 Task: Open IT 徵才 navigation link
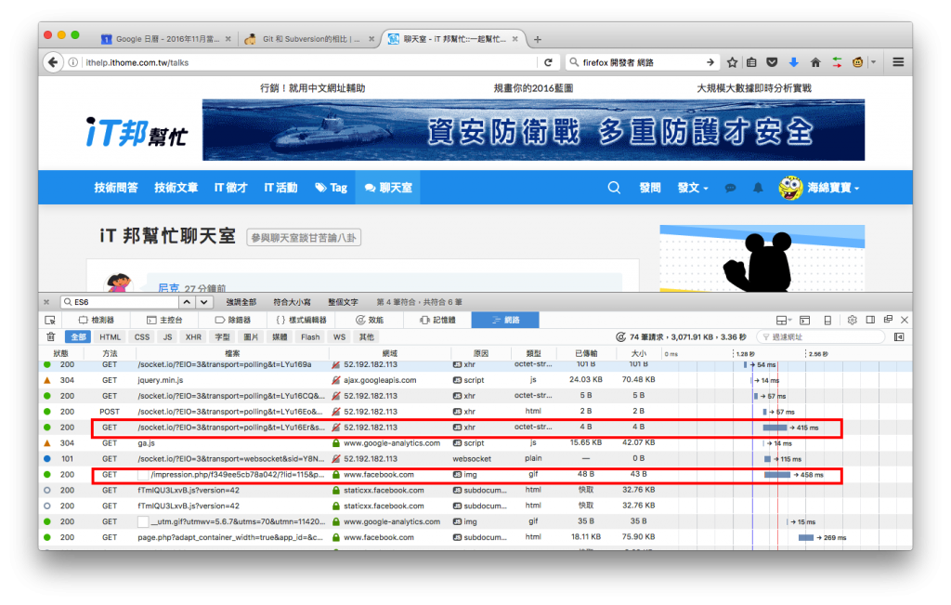tap(230, 188)
